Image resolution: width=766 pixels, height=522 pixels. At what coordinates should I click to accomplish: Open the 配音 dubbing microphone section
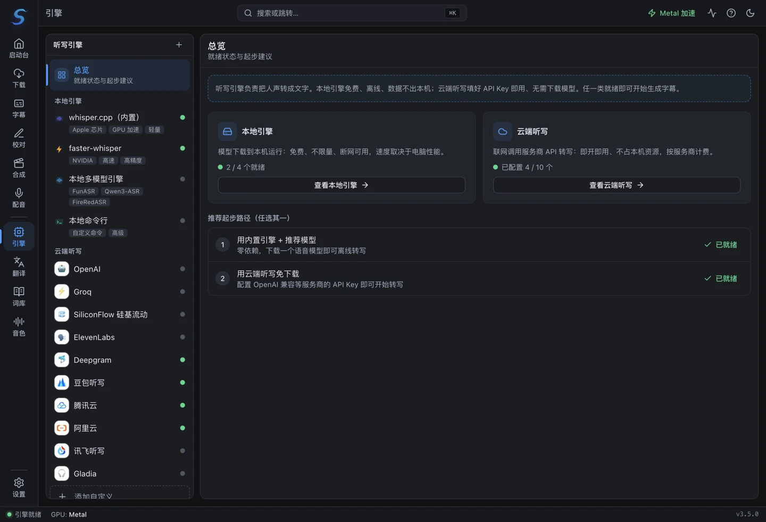coord(19,197)
